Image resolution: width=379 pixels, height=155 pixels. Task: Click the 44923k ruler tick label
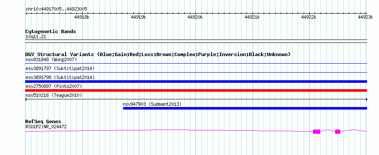click(x=366, y=17)
